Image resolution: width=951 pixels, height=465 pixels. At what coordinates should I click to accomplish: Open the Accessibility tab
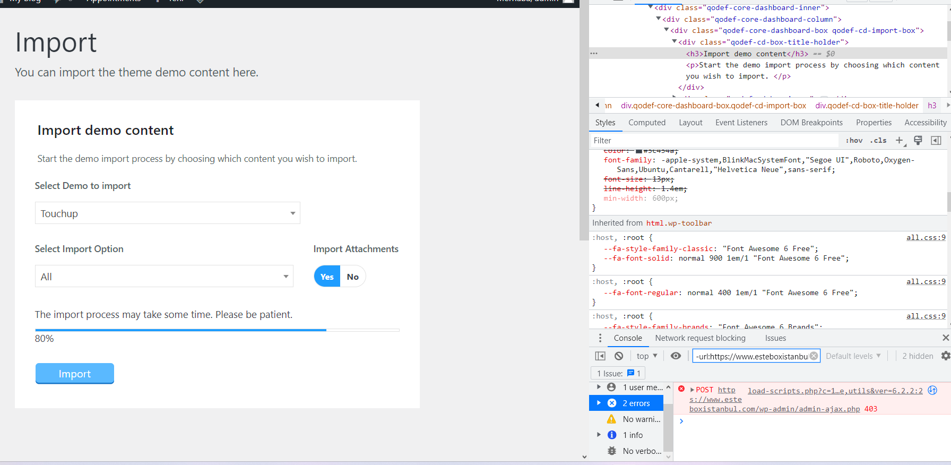(x=926, y=123)
